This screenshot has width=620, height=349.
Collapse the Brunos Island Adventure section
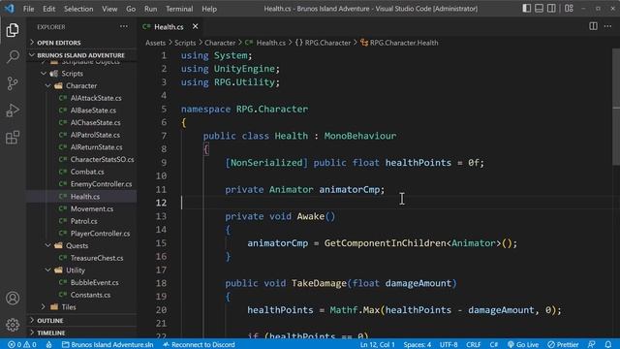coord(81,55)
